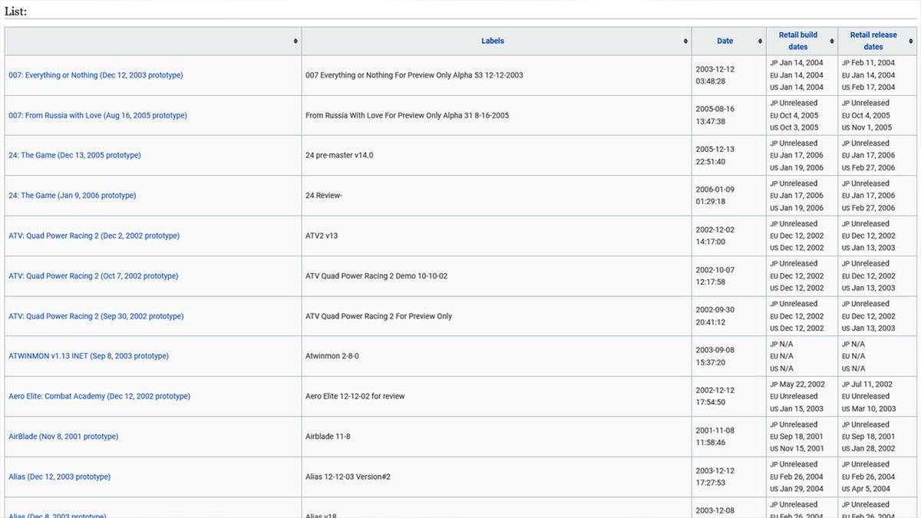Open ATV: Quad Power Racing 2 Oct 7 prototype
The height and width of the screenshot is (518, 921).
93,276
